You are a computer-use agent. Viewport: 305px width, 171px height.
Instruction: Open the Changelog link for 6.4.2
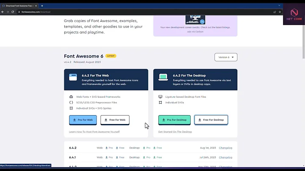point(225,148)
